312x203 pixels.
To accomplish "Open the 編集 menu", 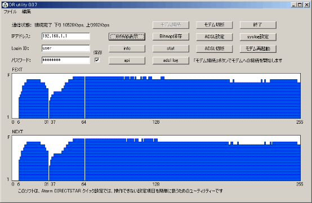I will [x=26, y=12].
